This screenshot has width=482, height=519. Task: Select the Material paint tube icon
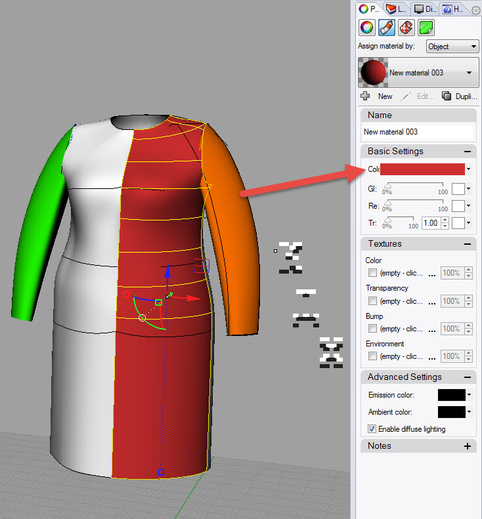pyautogui.click(x=386, y=28)
